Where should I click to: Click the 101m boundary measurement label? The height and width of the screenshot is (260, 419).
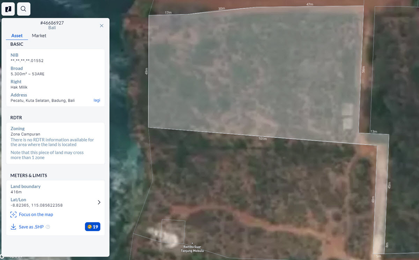263,139
